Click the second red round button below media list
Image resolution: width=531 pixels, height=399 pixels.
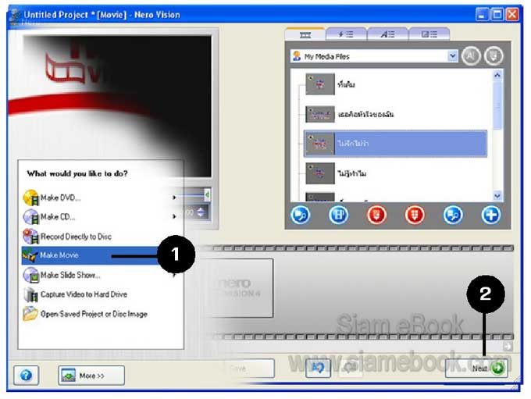[415, 215]
